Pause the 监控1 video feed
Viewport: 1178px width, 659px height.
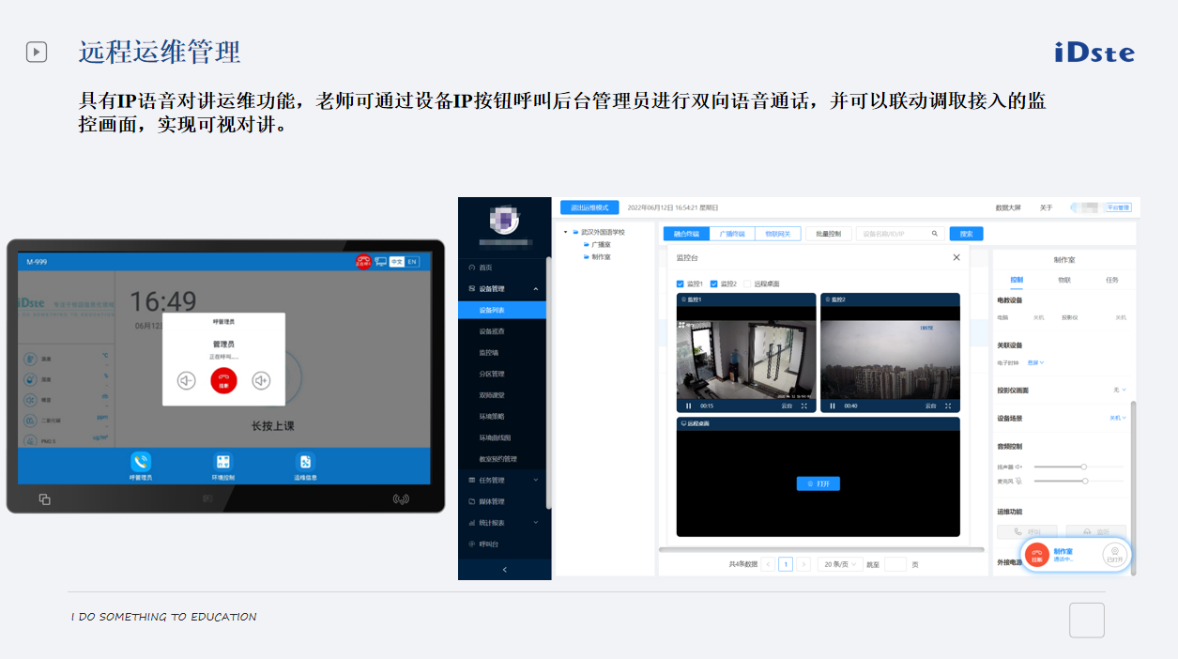688,406
